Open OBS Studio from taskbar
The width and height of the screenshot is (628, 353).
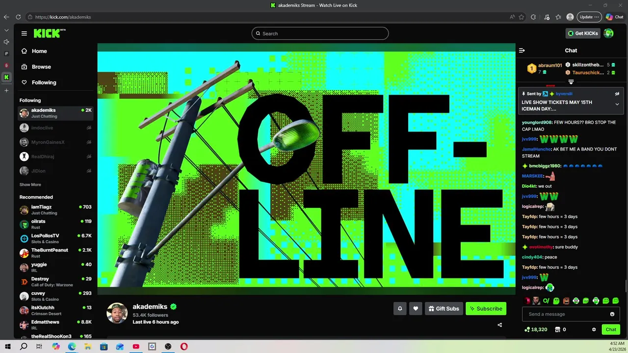pos(168,347)
